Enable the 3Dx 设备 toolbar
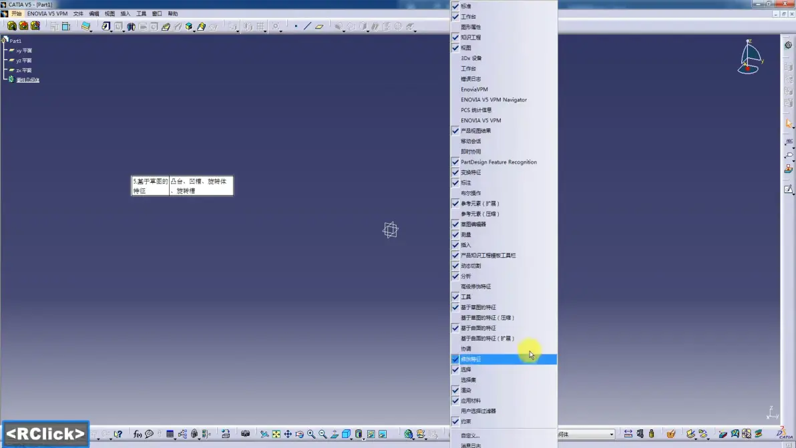The height and width of the screenshot is (448, 796). 504,58
